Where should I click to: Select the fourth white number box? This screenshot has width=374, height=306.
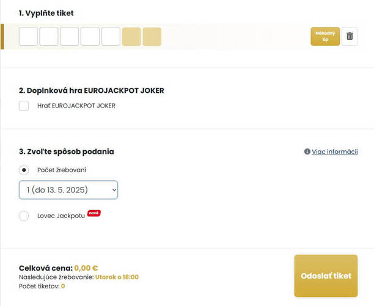click(90, 36)
